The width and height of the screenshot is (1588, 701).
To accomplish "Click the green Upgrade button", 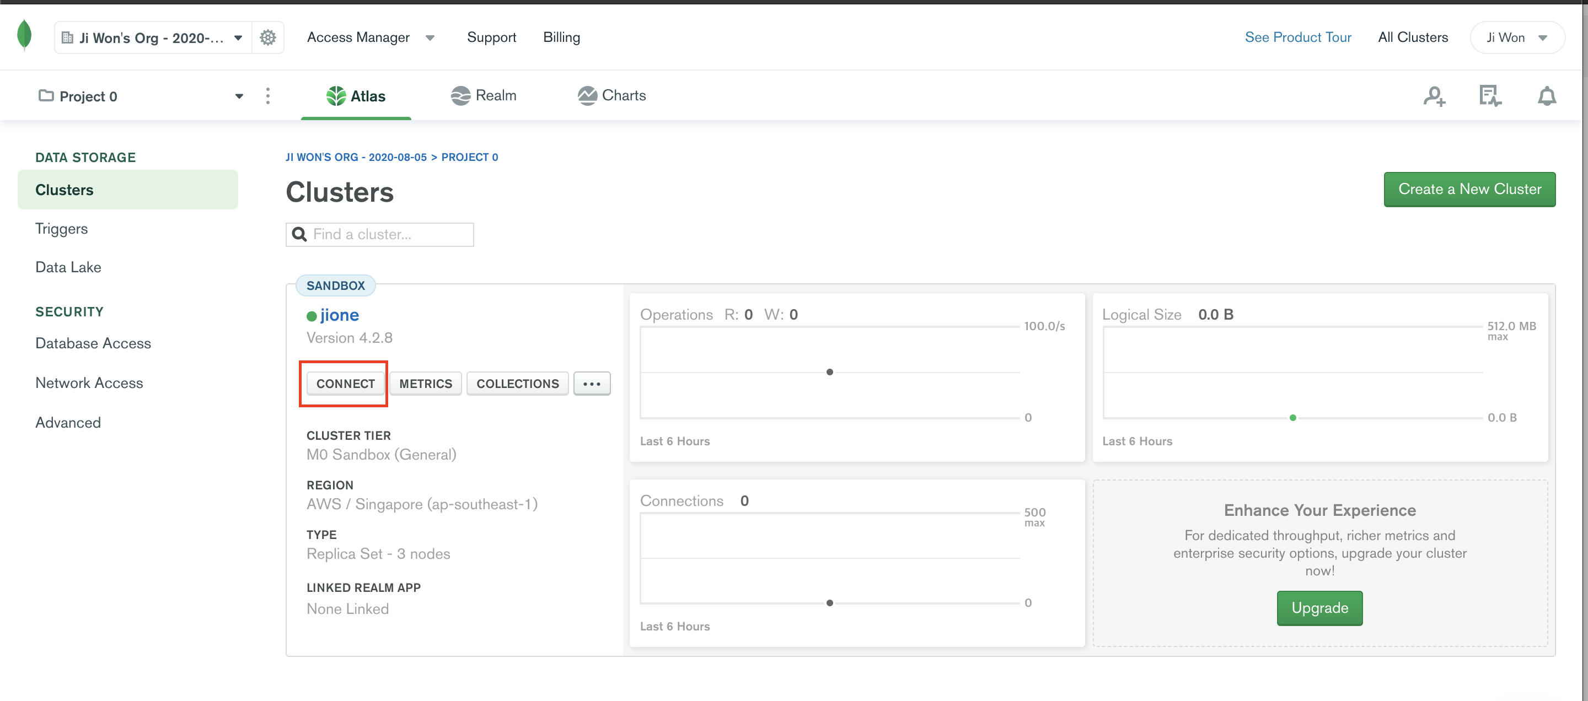I will pyautogui.click(x=1319, y=608).
